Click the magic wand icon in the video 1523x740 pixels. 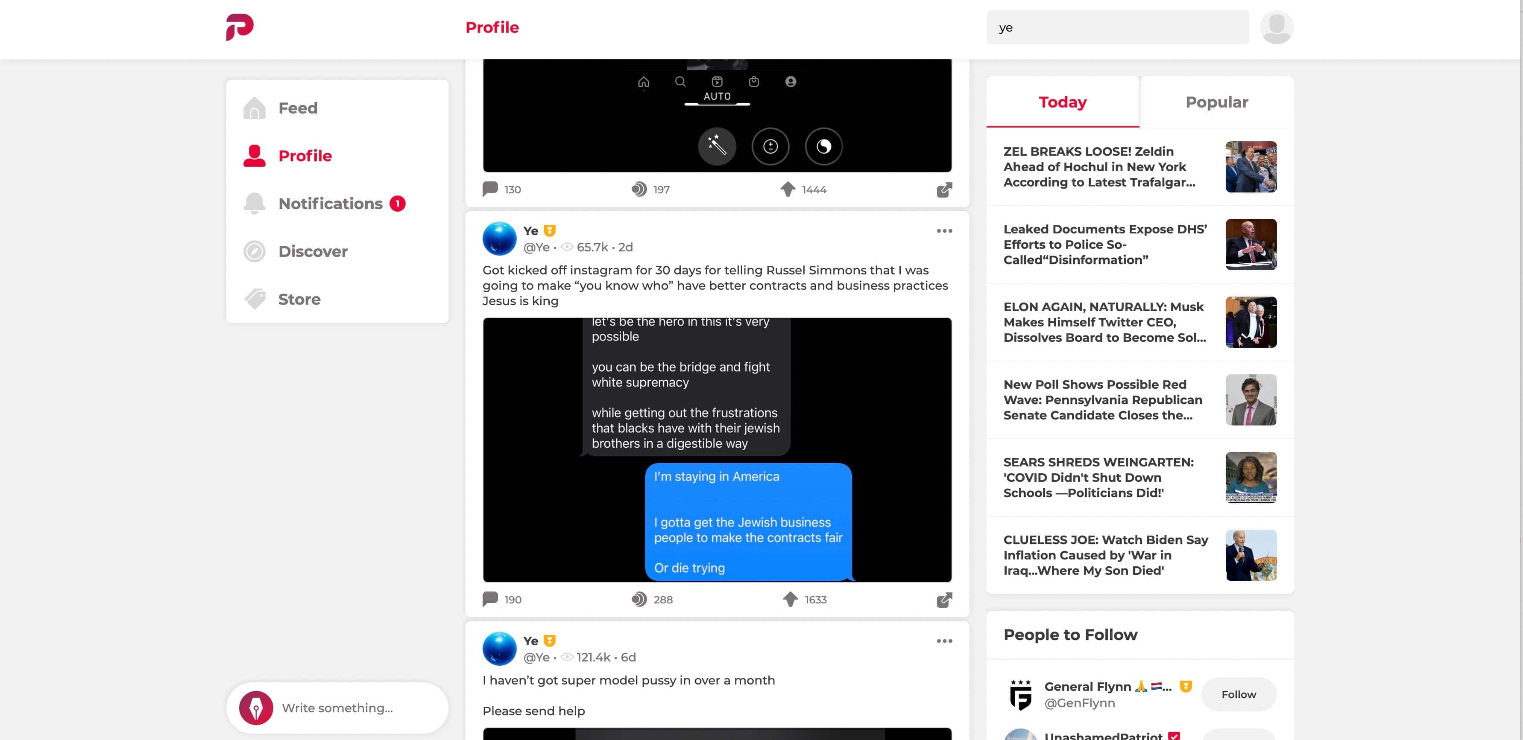click(x=717, y=146)
